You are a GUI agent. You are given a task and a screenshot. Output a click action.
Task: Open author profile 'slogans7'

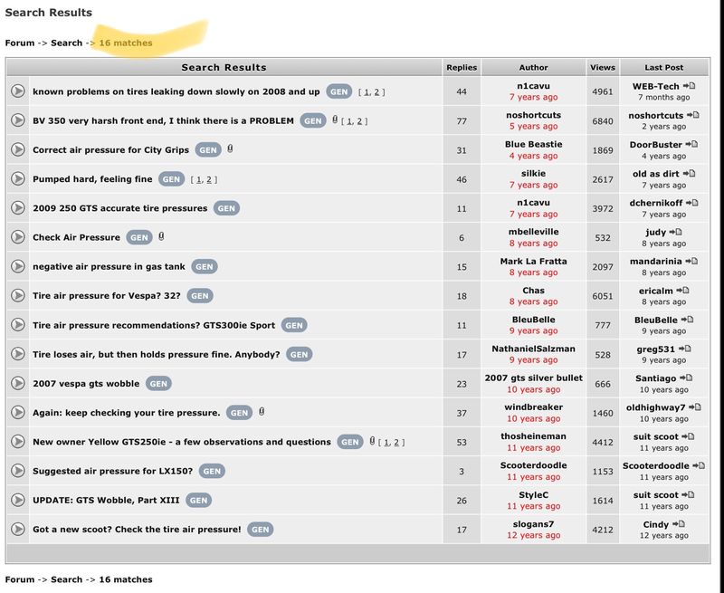[533, 523]
